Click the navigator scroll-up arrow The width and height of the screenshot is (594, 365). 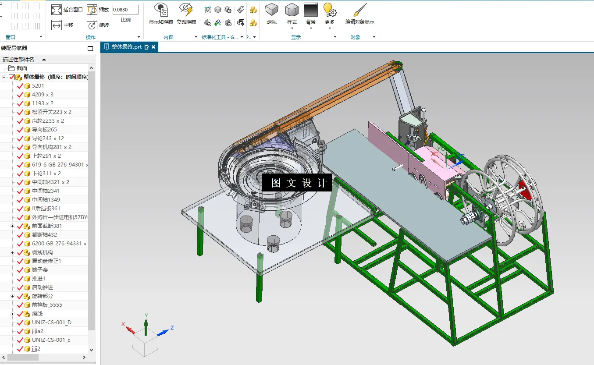pyautogui.click(x=92, y=68)
